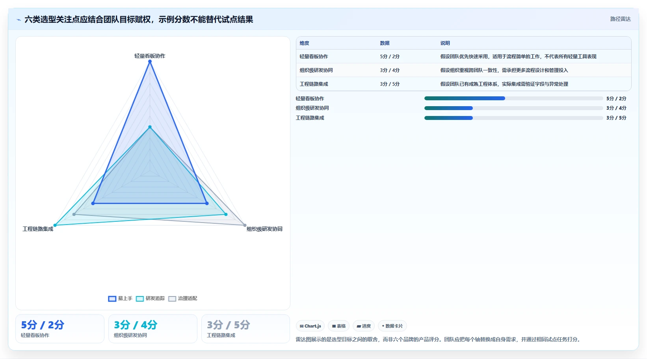Click the 维度 column header
Screen dimensions: 647x359
304,43
